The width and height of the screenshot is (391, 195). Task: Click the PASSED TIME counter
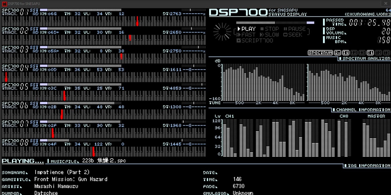370,22
